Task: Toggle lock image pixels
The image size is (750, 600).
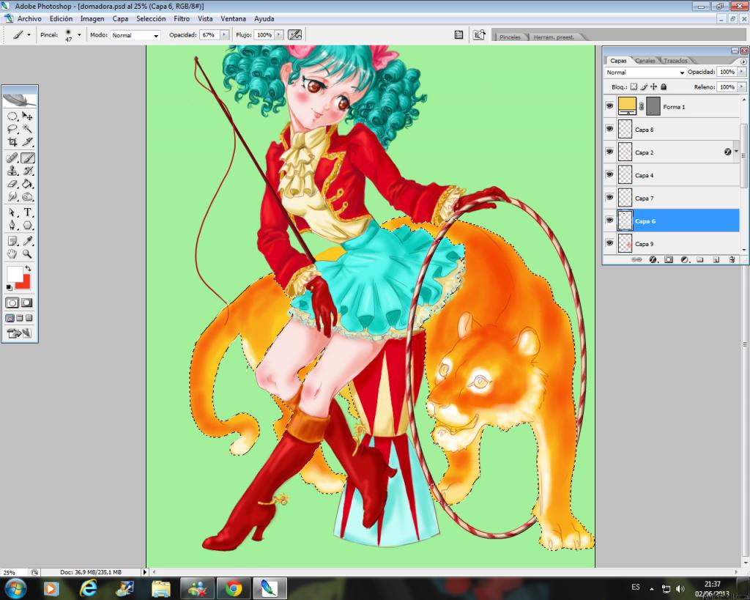Action: point(644,87)
